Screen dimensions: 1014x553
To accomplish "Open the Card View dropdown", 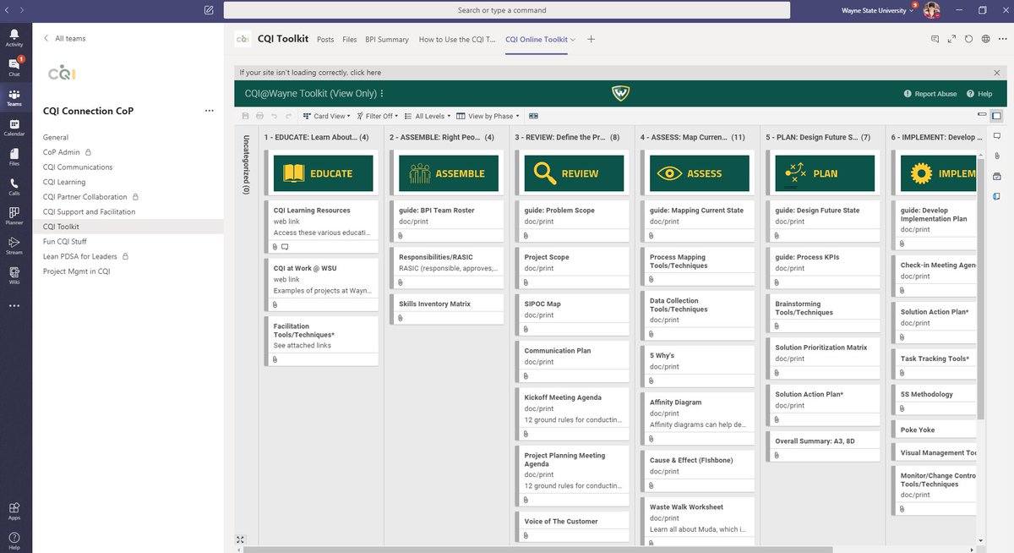I will pyautogui.click(x=327, y=116).
